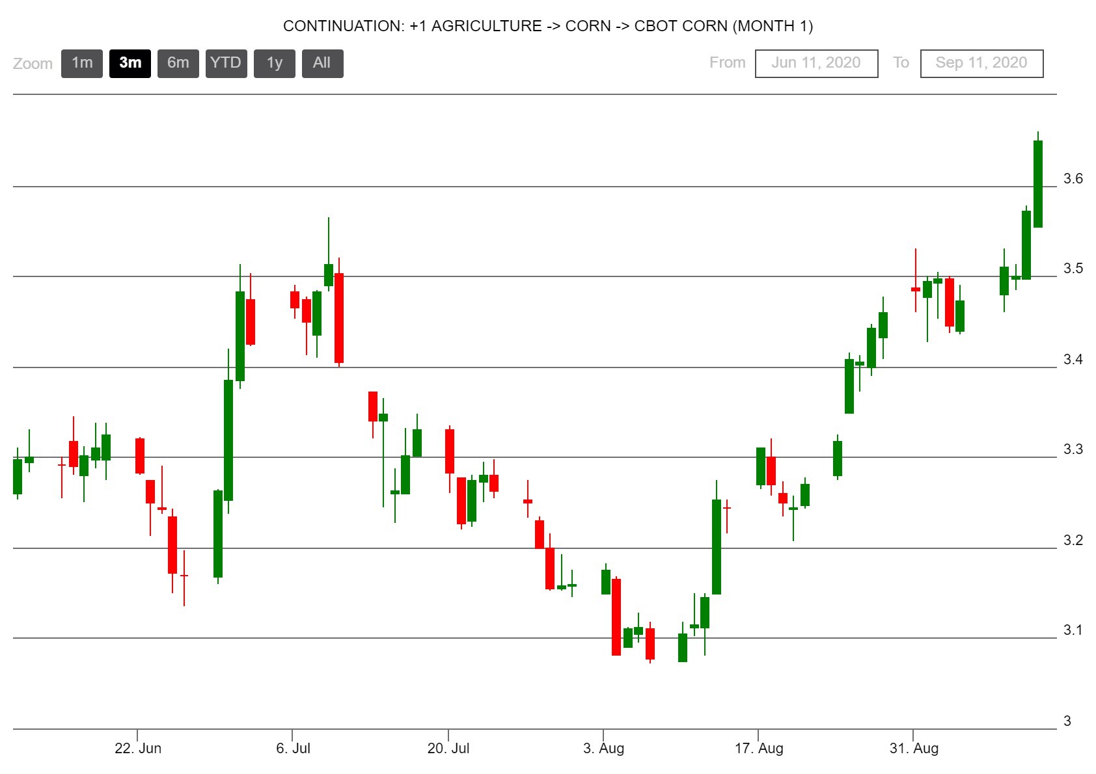Click the 3.1 price axis label
1096x774 pixels.
click(1073, 630)
